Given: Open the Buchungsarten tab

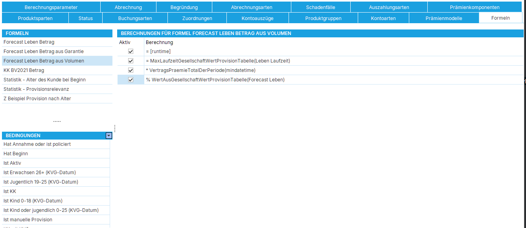Looking at the screenshot, I should pyautogui.click(x=135, y=18).
